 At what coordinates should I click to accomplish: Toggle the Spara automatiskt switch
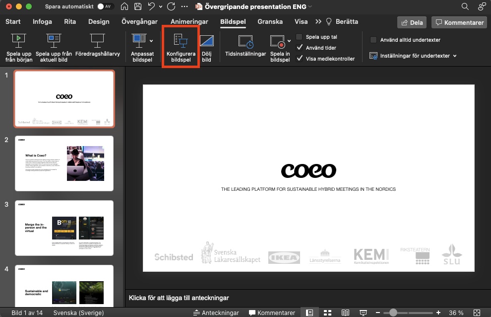point(105,6)
